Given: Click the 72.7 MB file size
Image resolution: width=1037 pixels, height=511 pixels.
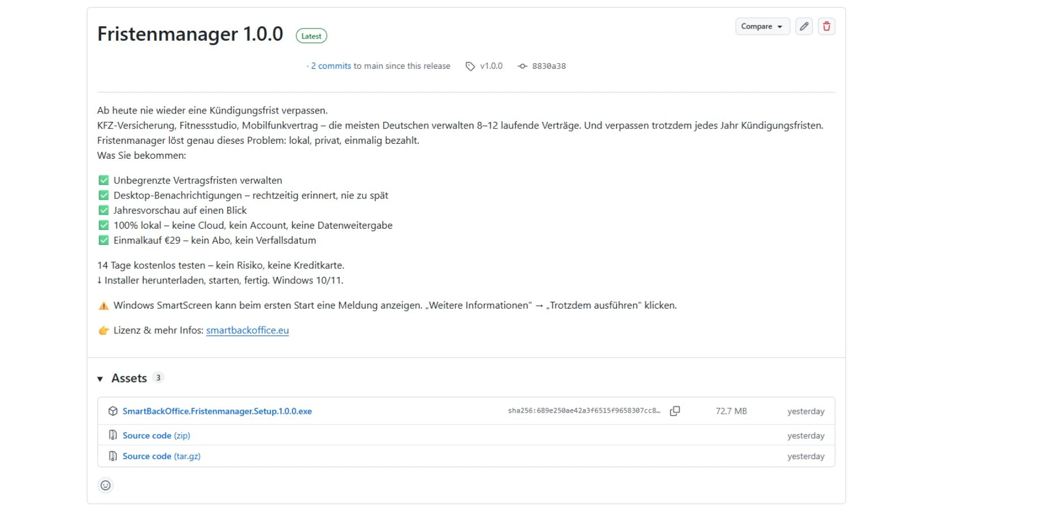Looking at the screenshot, I should [731, 411].
